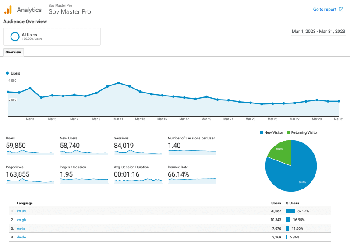Click the Avg. Session Duration sparkline
The image size is (350, 242).
coord(138,180)
